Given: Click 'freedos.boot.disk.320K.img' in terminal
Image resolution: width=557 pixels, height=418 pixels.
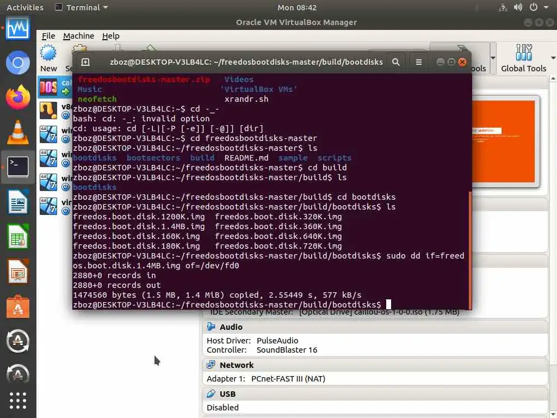Looking at the screenshot, I should click(278, 217).
